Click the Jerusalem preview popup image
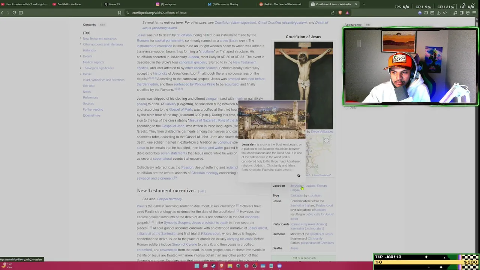This screenshot has height=270, width=480. click(x=272, y=120)
